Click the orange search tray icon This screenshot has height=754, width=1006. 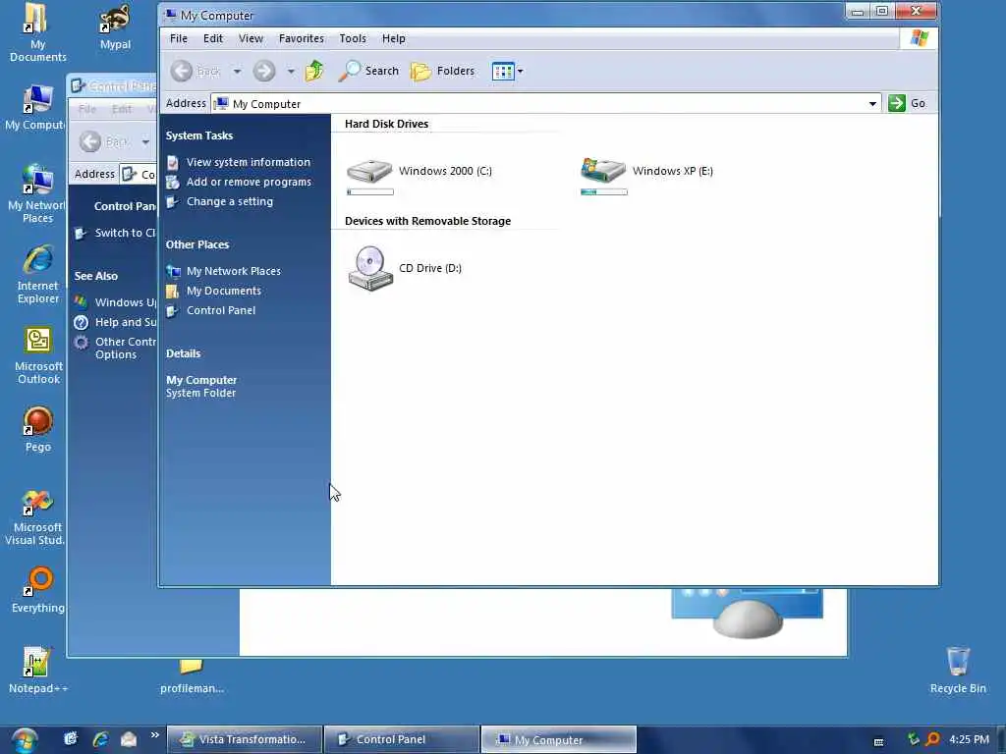pos(932,739)
